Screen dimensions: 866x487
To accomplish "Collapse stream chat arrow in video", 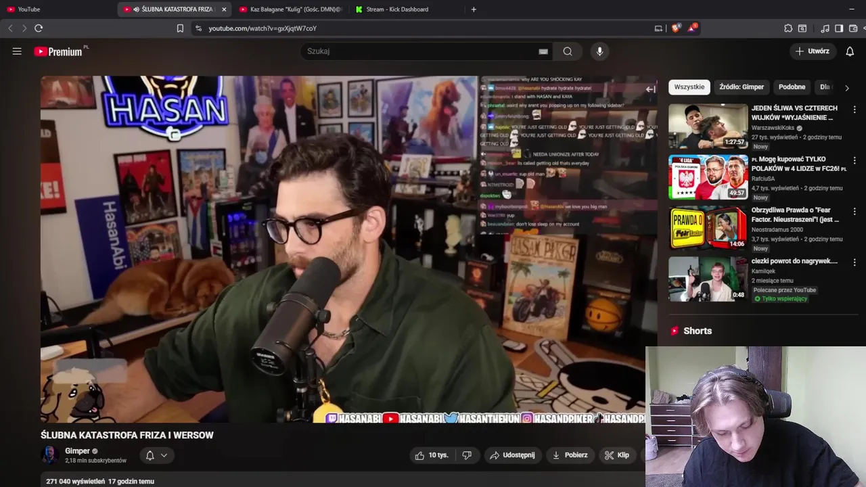I will [x=650, y=89].
